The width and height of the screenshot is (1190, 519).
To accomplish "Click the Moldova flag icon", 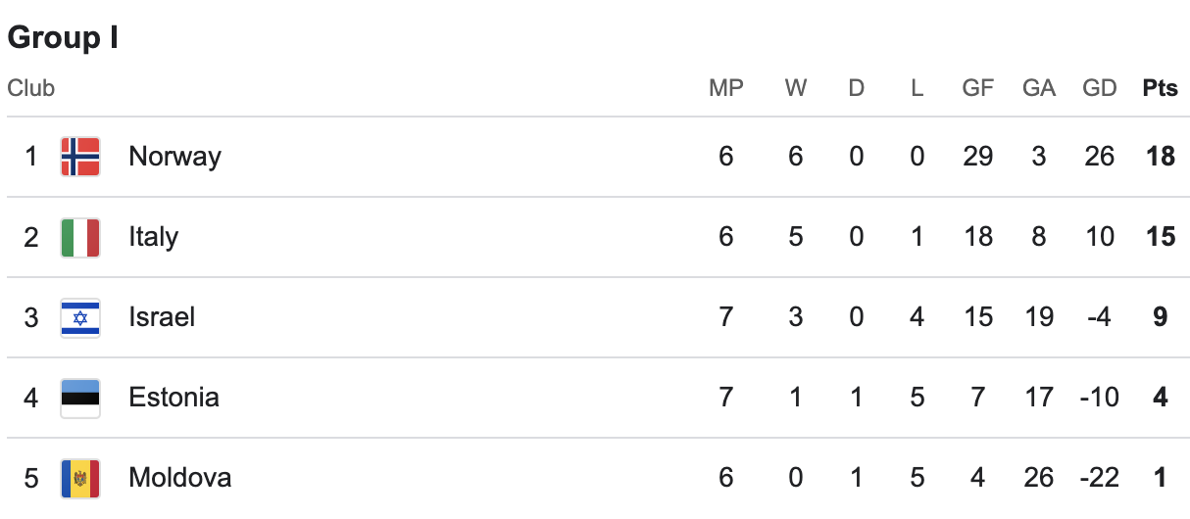I will click(x=80, y=478).
